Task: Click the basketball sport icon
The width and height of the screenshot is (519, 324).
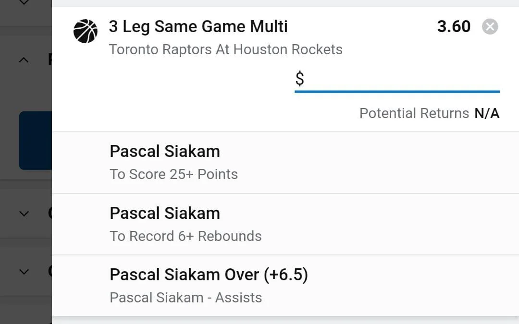Action: [86, 31]
